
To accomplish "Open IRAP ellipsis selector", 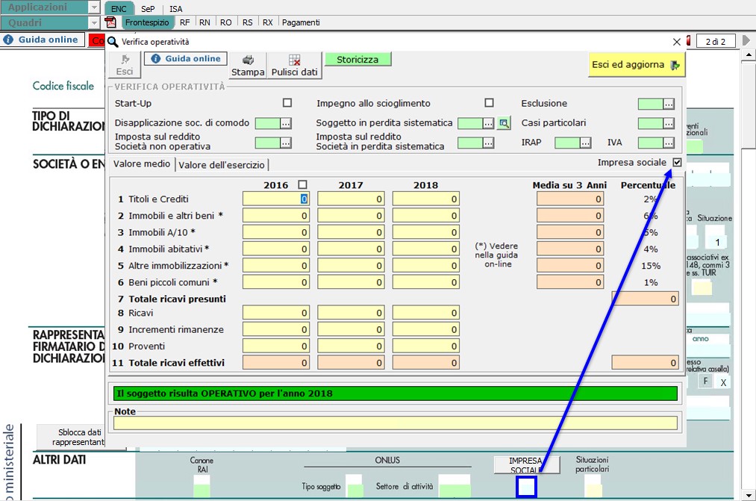I will [x=585, y=143].
